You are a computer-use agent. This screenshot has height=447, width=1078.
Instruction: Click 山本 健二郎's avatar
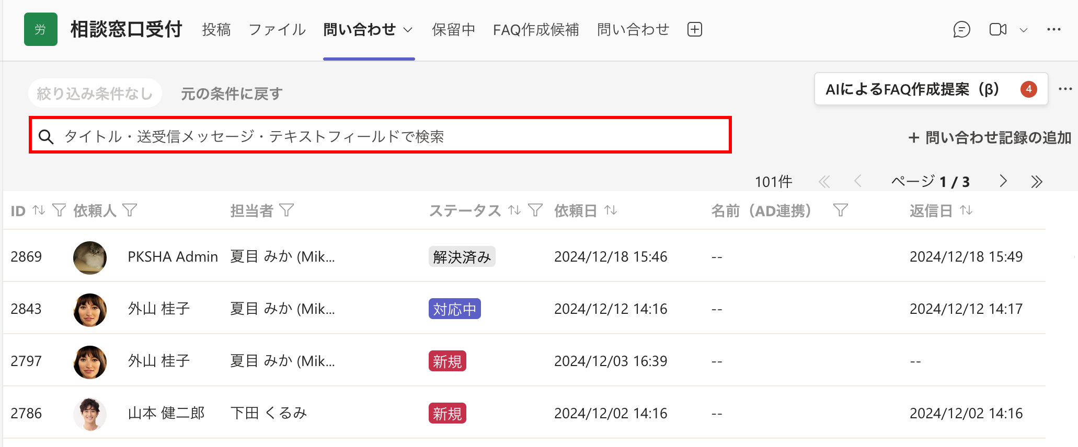(90, 414)
